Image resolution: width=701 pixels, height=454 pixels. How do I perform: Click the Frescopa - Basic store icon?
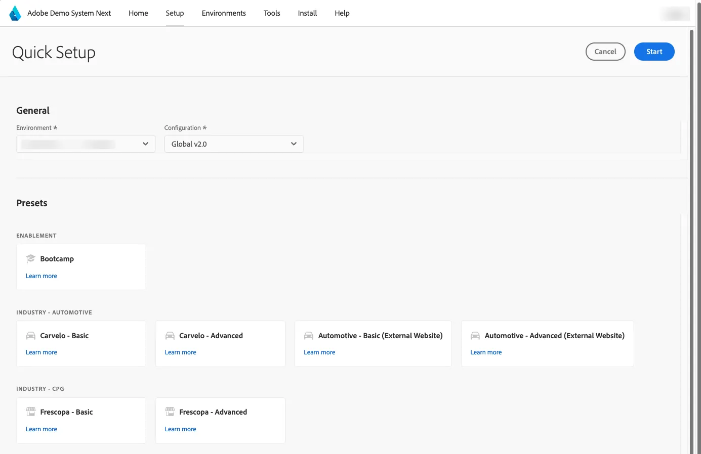31,412
